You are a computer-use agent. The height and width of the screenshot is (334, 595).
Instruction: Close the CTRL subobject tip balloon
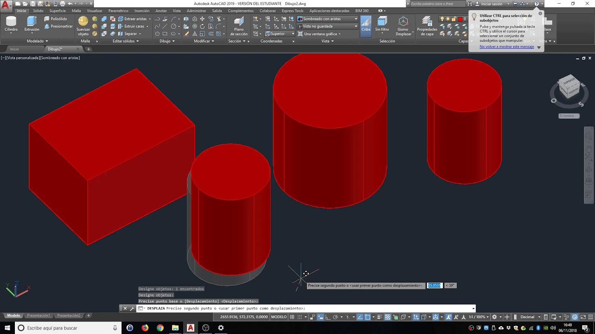click(x=540, y=13)
